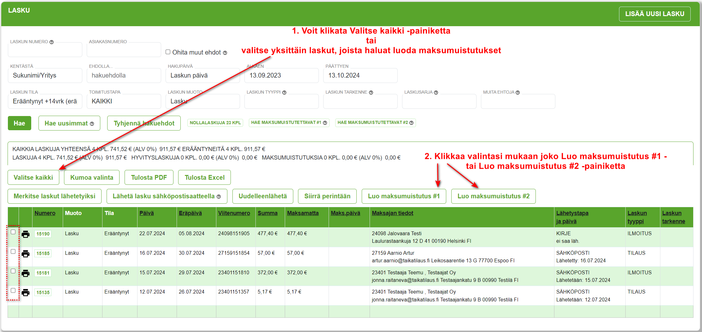Click Merkitse laskut lähetetyiksi button
Screen dimensions: 702x332
click(x=55, y=196)
